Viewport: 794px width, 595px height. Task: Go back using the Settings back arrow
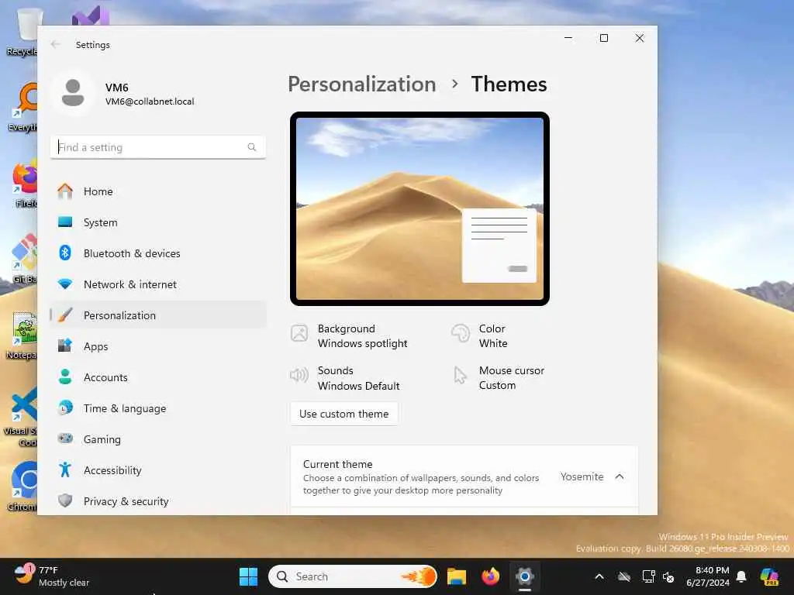coord(55,44)
